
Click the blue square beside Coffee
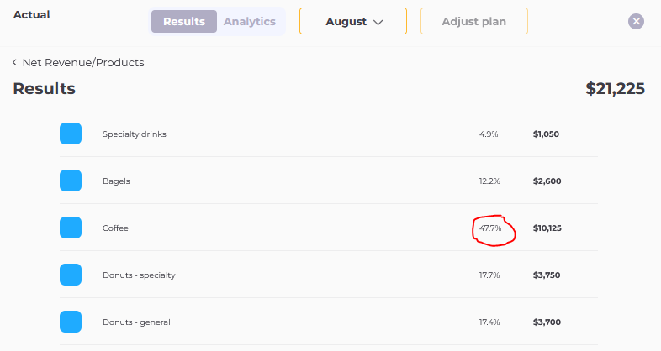tap(71, 228)
